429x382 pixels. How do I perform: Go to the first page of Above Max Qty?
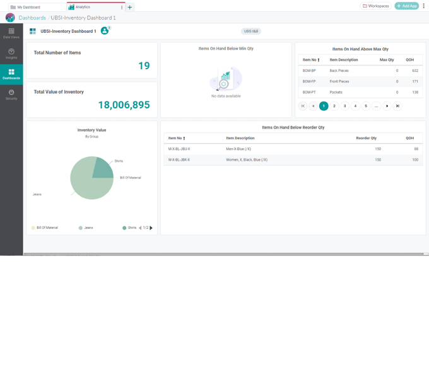pyautogui.click(x=303, y=106)
